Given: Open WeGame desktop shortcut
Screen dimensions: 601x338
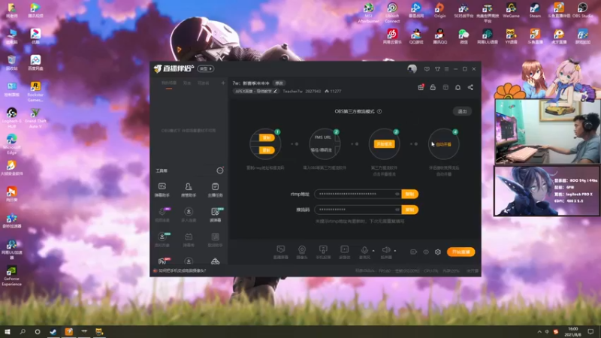Looking at the screenshot, I should pos(511,11).
